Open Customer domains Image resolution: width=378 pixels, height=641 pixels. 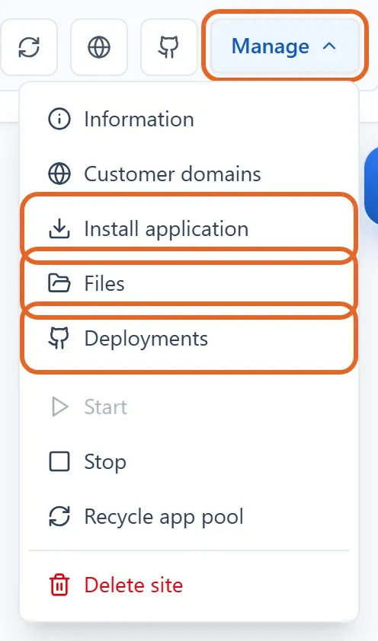[x=189, y=174]
